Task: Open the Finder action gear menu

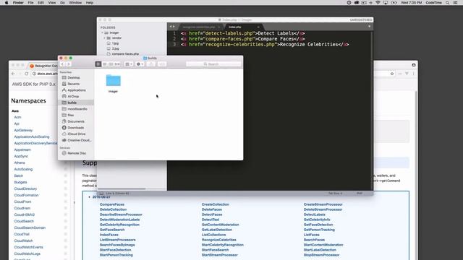Action: pos(140,64)
